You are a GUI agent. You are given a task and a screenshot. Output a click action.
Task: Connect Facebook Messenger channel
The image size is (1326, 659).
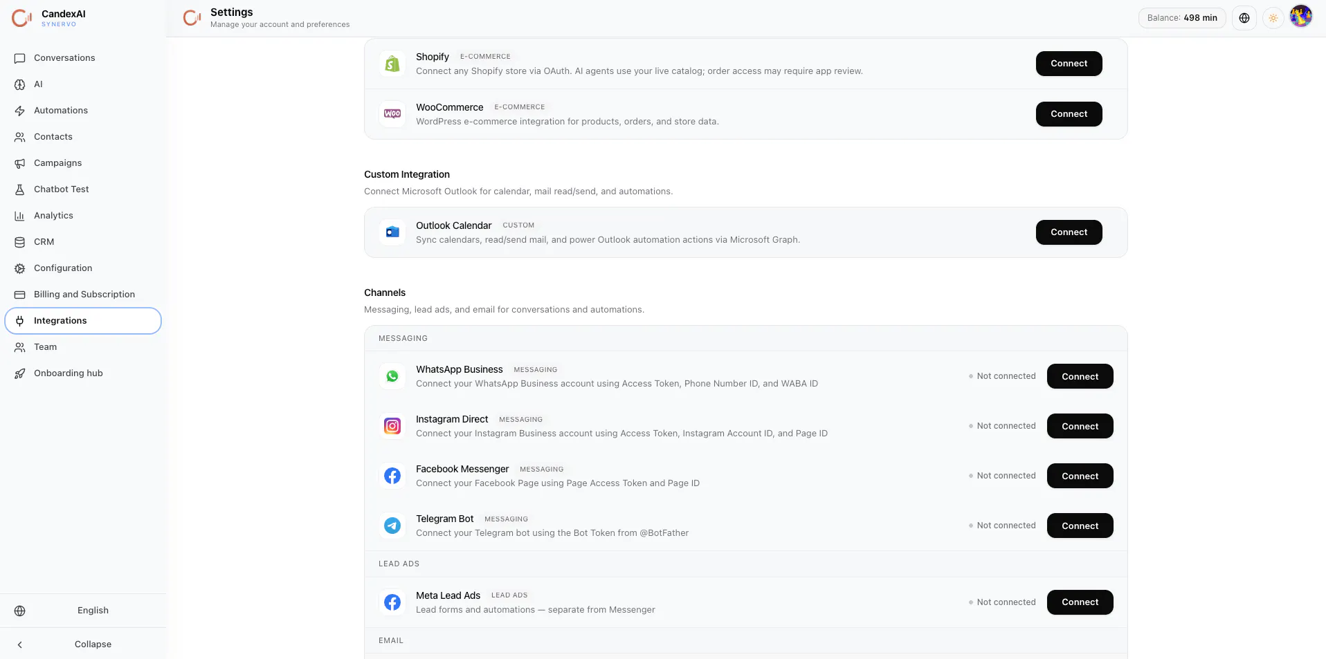pos(1080,476)
